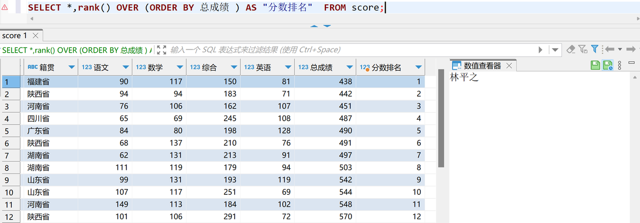Image resolution: width=640 pixels, height=223 pixels.
Task: Select 语文 cell with value 149
Action: [x=106, y=204]
